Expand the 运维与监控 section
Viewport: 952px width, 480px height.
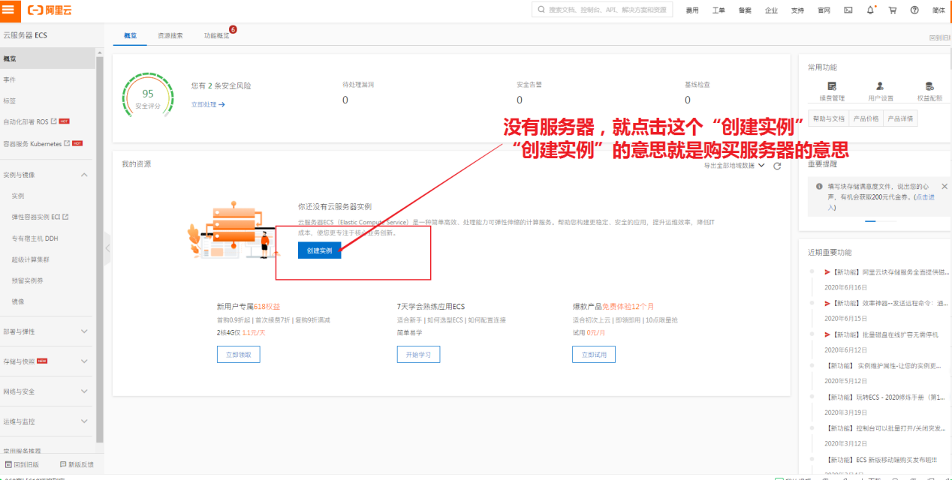pos(84,421)
